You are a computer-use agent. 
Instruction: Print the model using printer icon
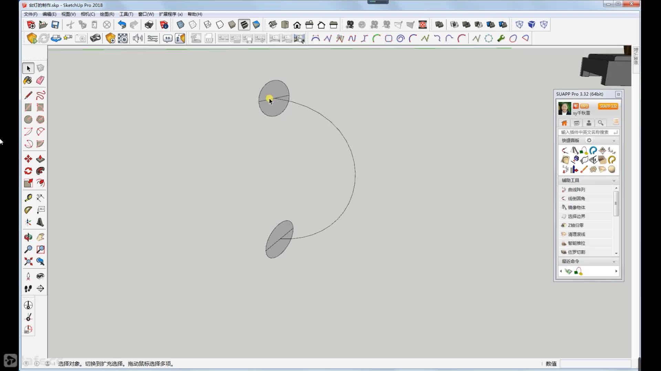point(149,25)
